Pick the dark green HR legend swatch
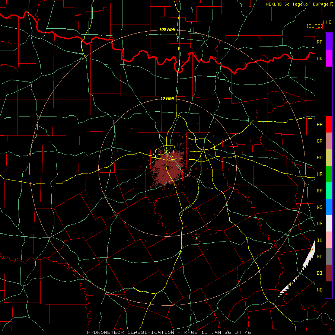Screen dimensions: 335x335 tap(329, 174)
